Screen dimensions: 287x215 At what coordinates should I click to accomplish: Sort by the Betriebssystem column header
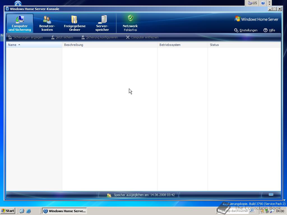click(x=182, y=45)
